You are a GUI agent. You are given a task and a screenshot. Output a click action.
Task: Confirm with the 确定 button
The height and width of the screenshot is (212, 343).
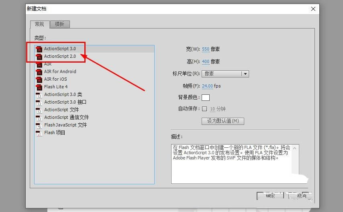click(270, 196)
